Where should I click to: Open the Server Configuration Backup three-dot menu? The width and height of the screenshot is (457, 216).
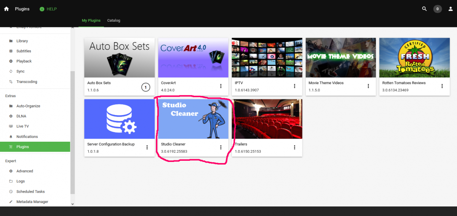tap(147, 147)
